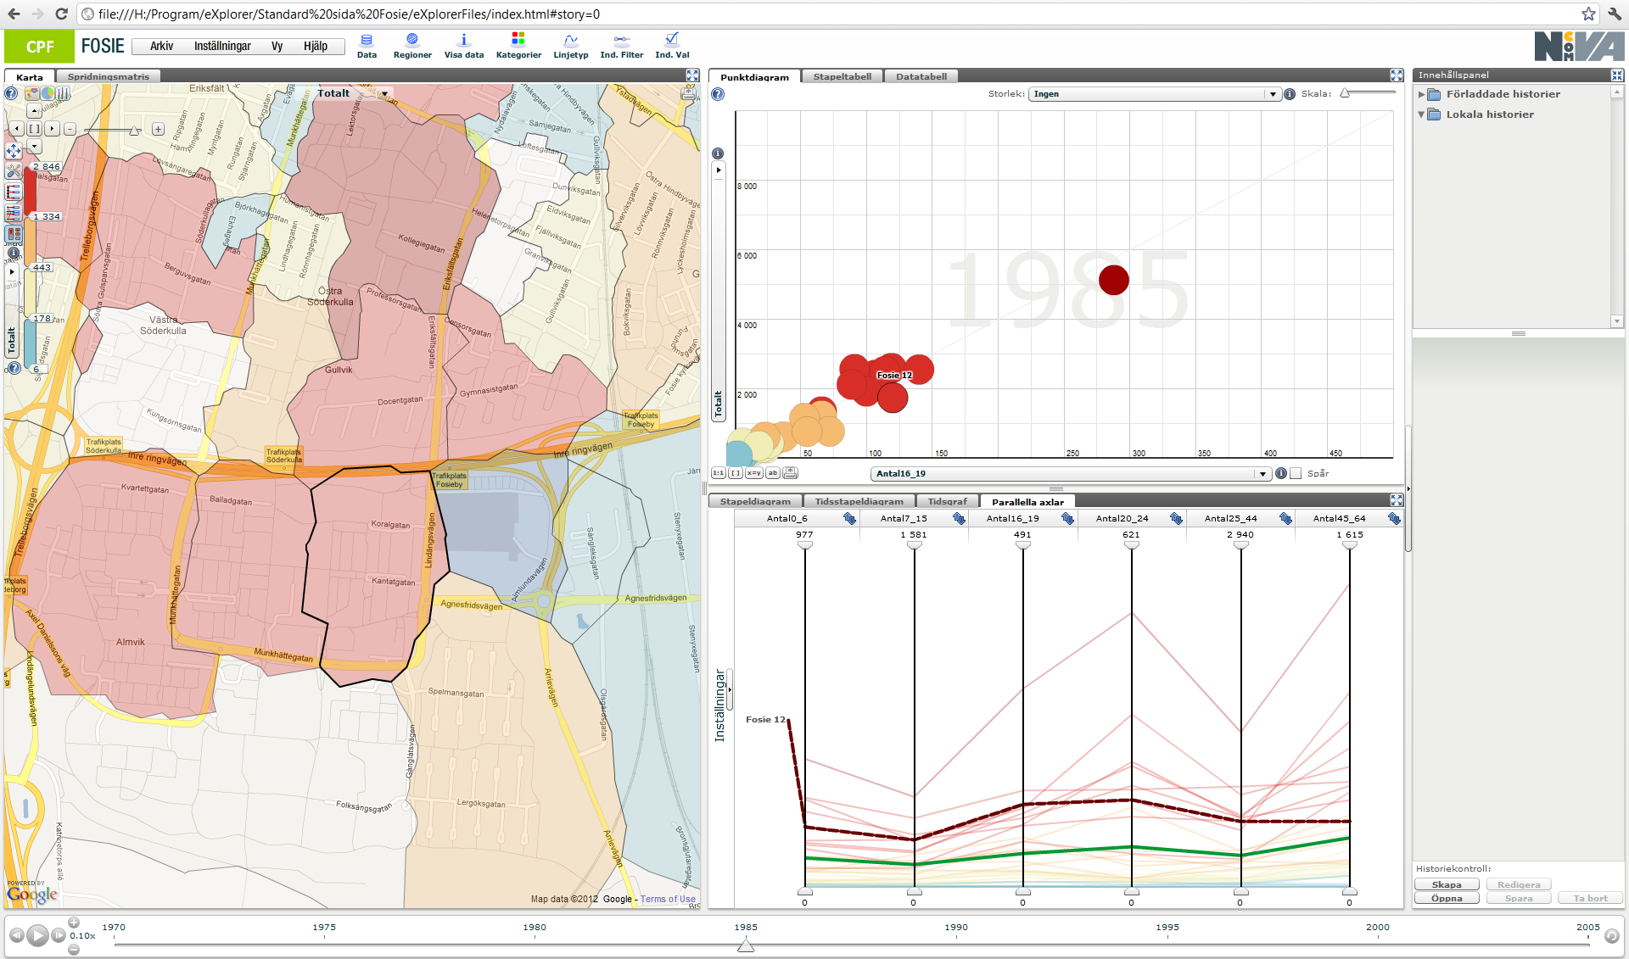The image size is (1629, 959).
Task: Pan the map right with arrow button
Action: (52, 129)
